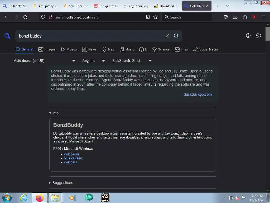Switch to the Map category

(x=108, y=49)
